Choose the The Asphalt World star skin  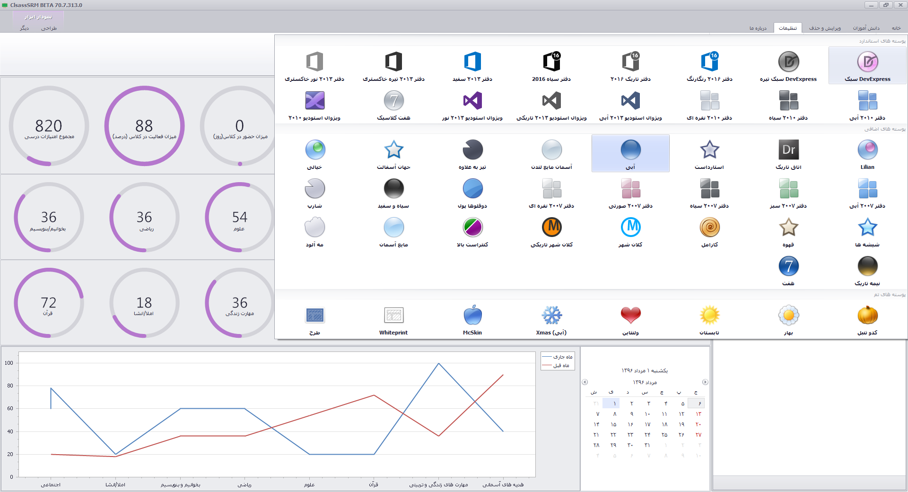[x=393, y=154]
